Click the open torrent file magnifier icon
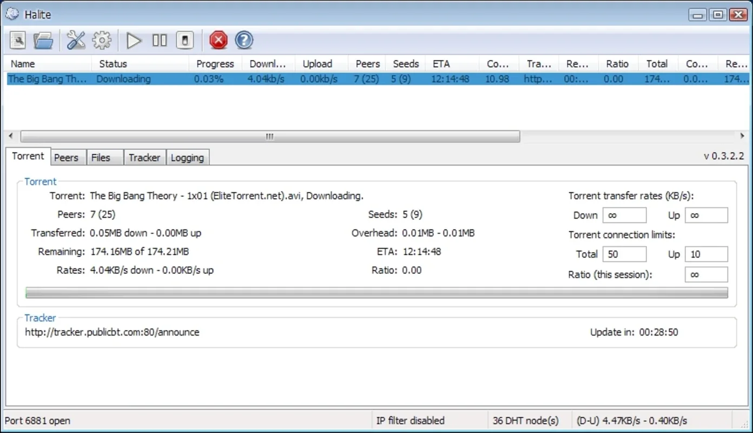753x433 pixels. click(x=18, y=40)
